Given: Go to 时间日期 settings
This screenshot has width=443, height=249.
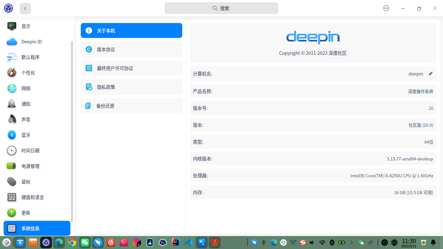Looking at the screenshot, I should [x=37, y=151].
